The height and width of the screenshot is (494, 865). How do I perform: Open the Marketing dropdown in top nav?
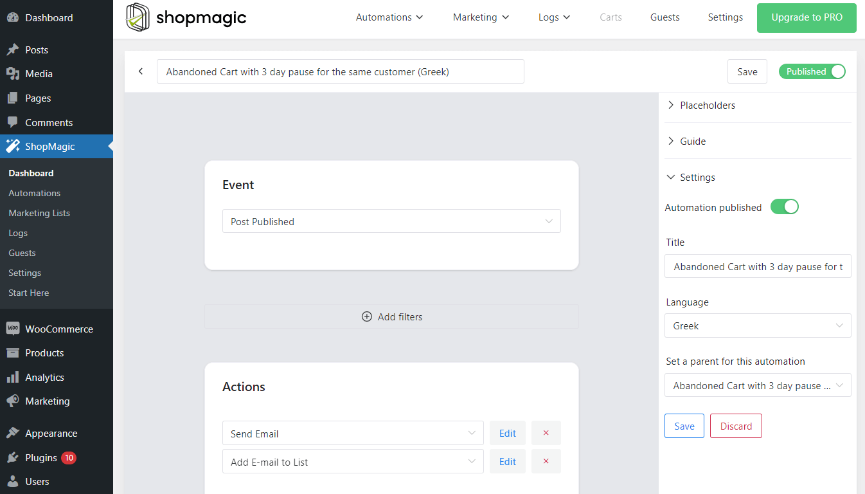[481, 17]
